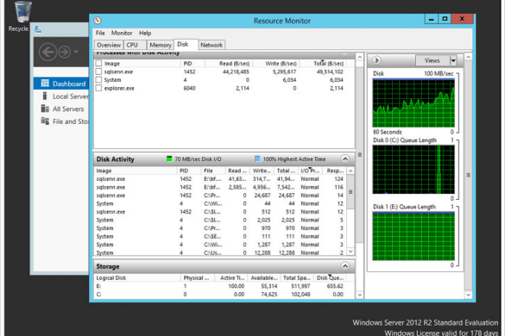Collapse the Disk Activity section
This screenshot has height=336, width=505.
tap(345, 159)
